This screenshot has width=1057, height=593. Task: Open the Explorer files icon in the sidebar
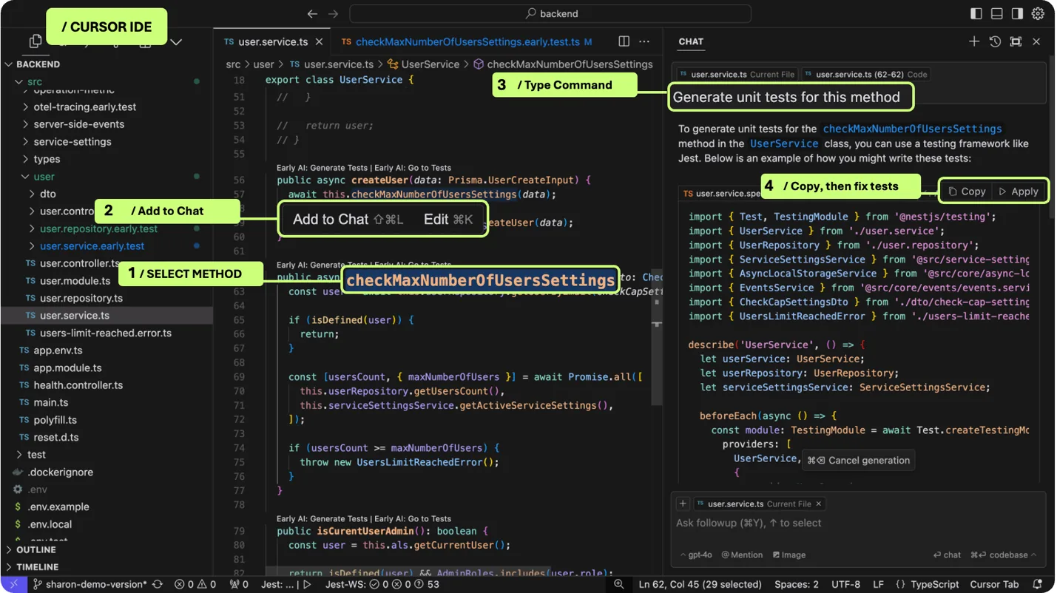click(35, 42)
